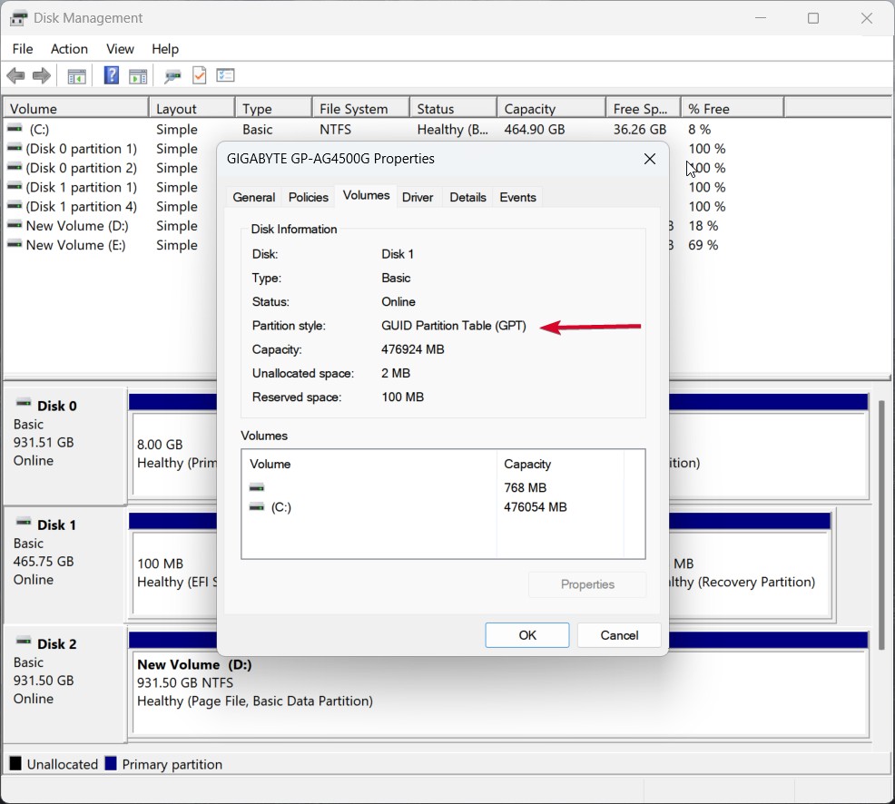895x804 pixels.
Task: Toggle the Show/Hide Action Pane icon
Action: coord(138,75)
